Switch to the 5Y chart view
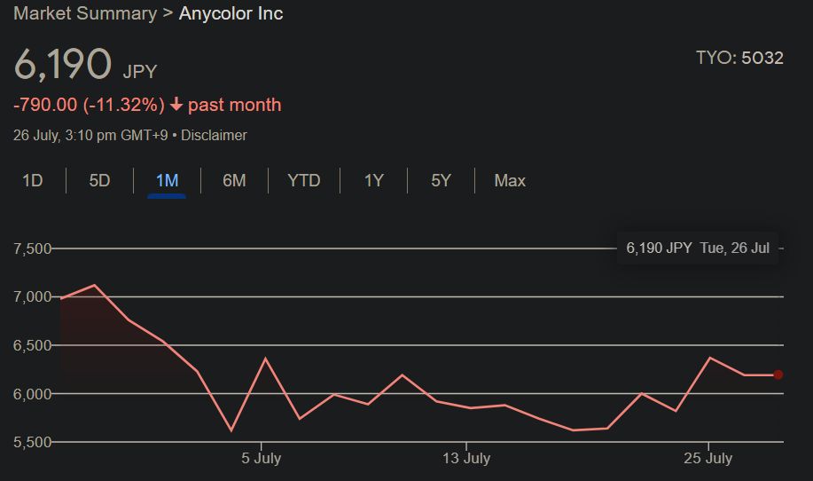 click(441, 181)
